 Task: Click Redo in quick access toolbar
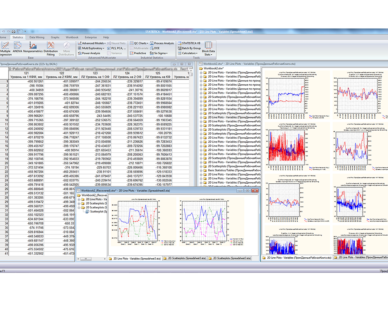coord(9,32)
